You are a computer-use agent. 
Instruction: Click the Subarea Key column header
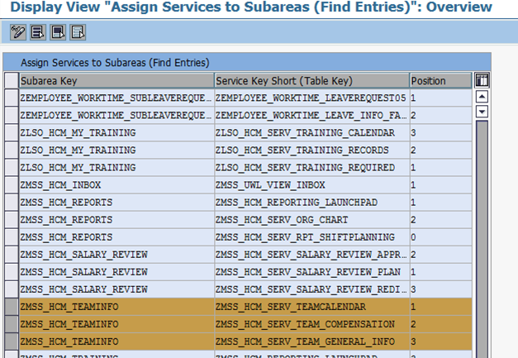[x=116, y=81]
